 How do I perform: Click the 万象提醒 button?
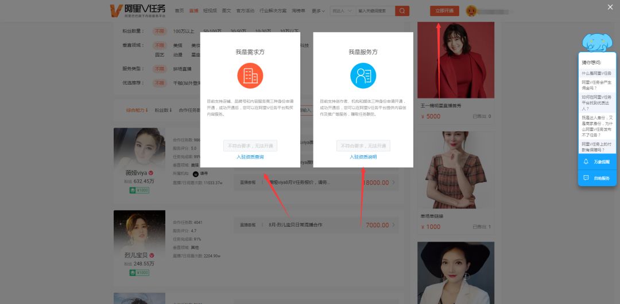tap(597, 161)
